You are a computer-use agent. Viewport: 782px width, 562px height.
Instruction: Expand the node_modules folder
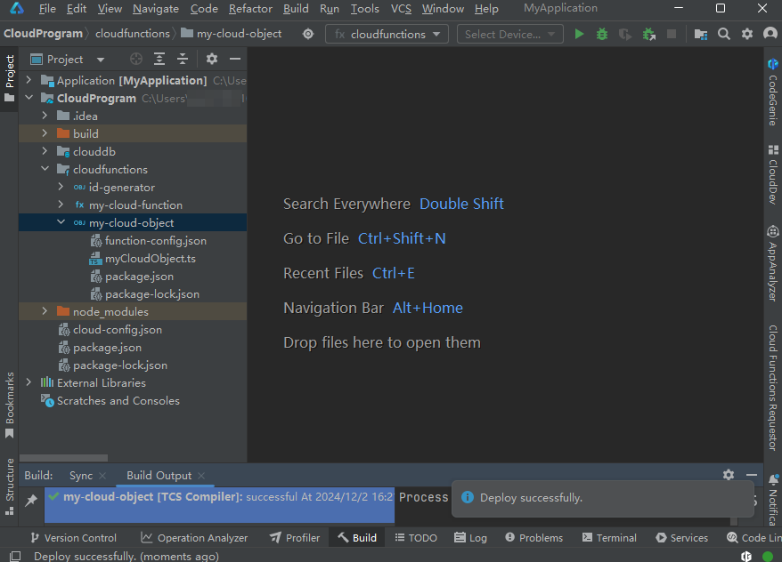(x=45, y=312)
